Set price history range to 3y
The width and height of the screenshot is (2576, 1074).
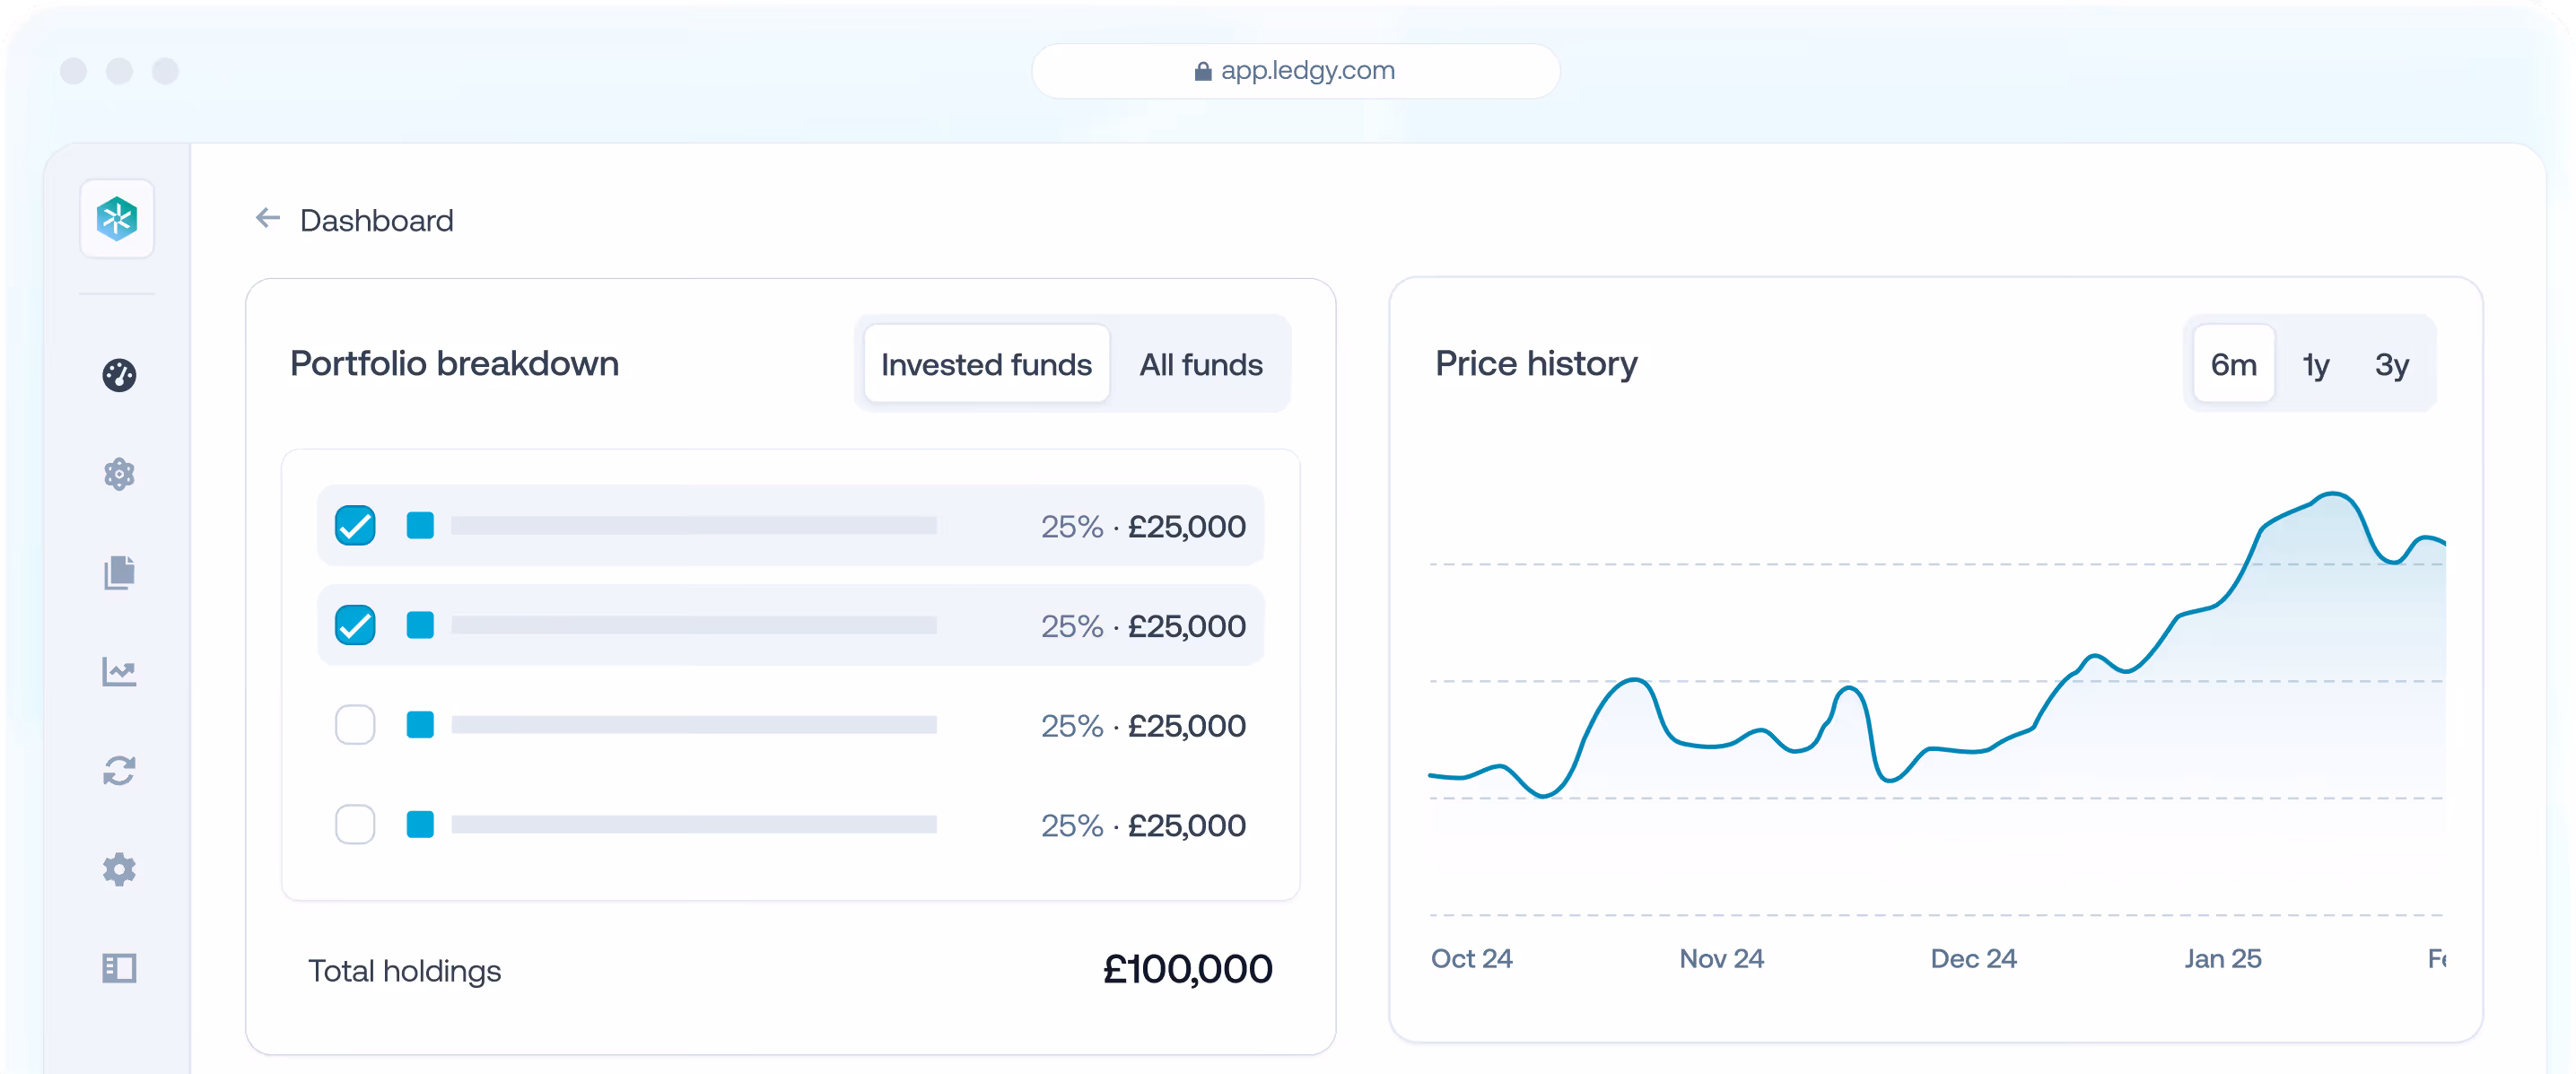2391,364
